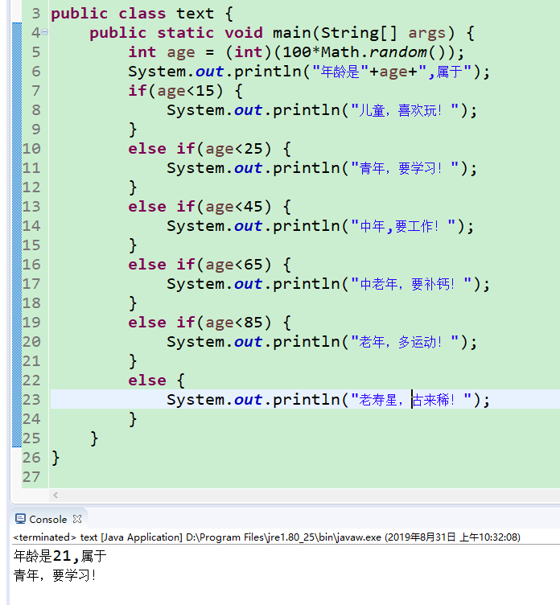This screenshot has width=560, height=605.
Task: Click the 'else if(age<25) {' line
Action: [209, 149]
